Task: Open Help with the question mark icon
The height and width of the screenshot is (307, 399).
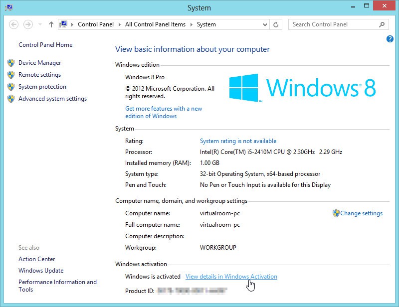Action: tap(390, 39)
